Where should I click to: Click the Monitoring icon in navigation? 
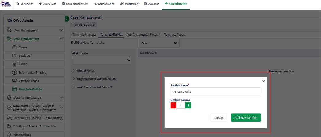click(122, 4)
